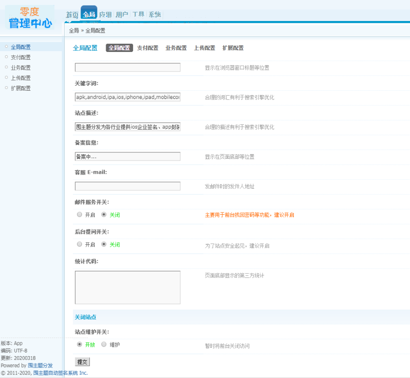Select 维护 mode under 站点维护开关
Screen dimensions: 410x378
103,345
